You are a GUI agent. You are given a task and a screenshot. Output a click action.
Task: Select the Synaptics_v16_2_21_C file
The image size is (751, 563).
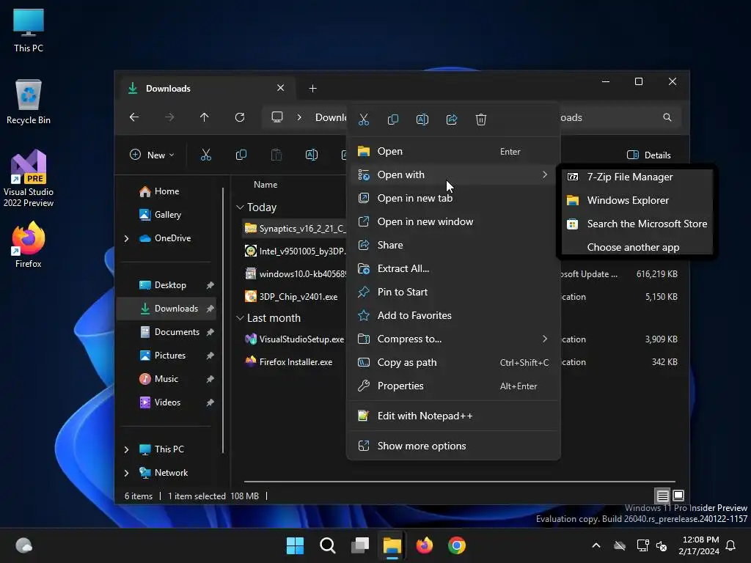tap(295, 229)
